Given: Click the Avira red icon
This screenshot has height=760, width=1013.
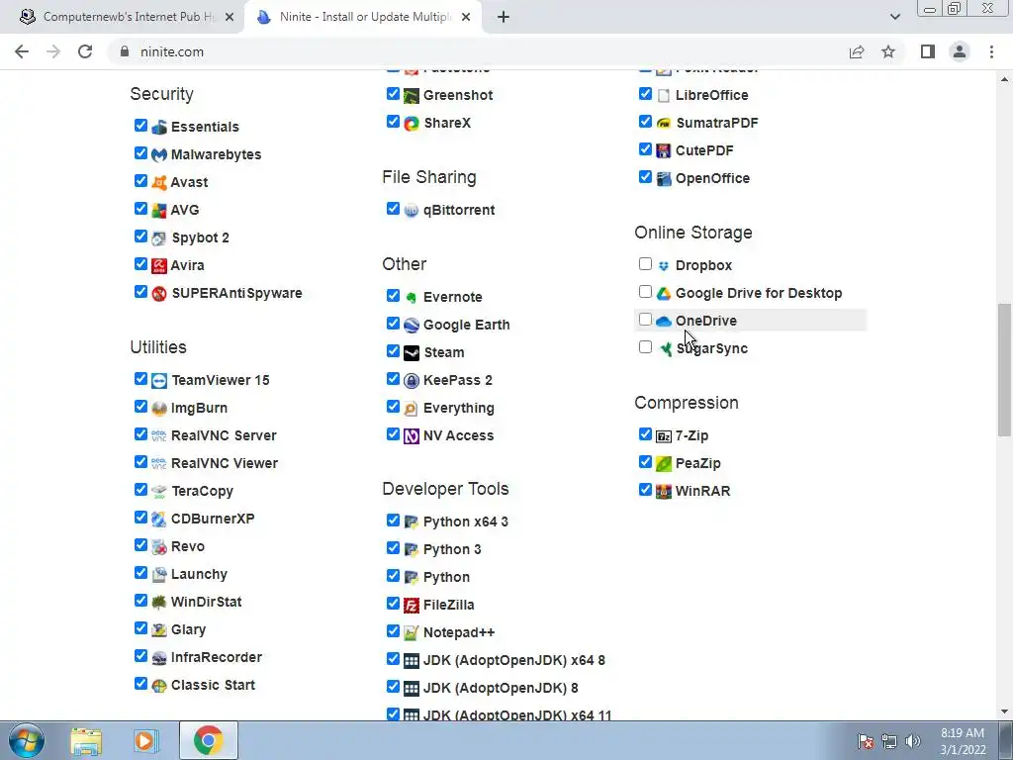Looking at the screenshot, I should click(159, 265).
